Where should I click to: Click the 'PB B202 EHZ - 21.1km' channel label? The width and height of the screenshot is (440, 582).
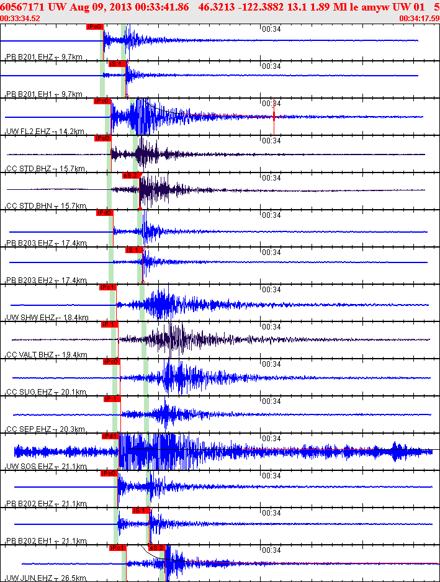pos(47,504)
